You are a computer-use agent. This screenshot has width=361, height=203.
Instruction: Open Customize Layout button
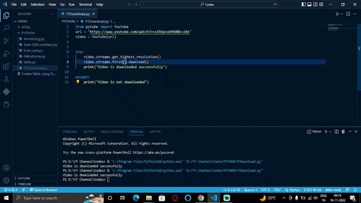pos(321,5)
